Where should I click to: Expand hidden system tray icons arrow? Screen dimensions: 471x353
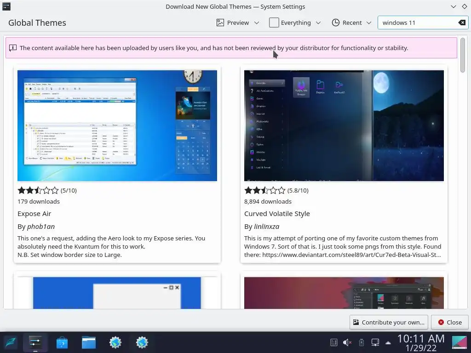click(388, 343)
